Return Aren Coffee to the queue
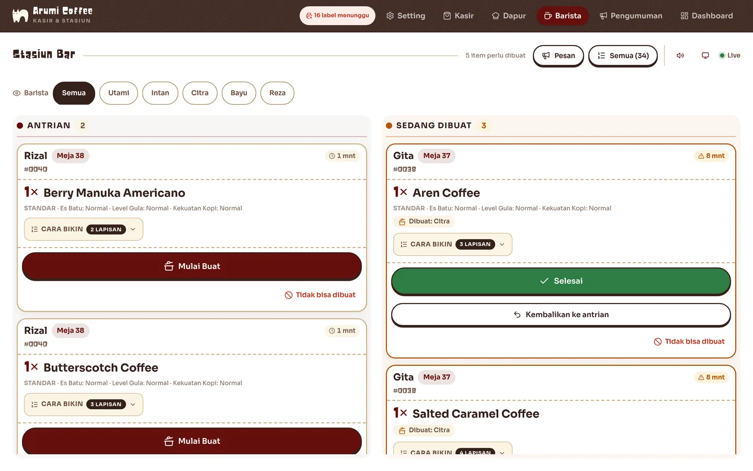 [x=561, y=315]
